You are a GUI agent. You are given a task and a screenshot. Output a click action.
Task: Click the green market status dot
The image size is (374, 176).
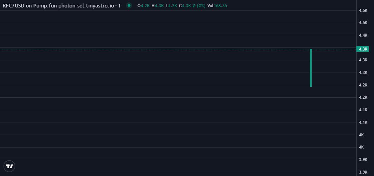(129, 5)
